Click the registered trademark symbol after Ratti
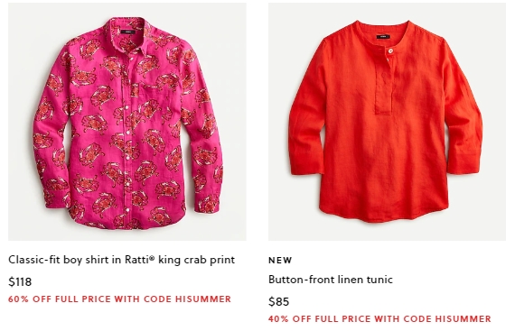Screen dimensions: 515x331 coord(152,258)
